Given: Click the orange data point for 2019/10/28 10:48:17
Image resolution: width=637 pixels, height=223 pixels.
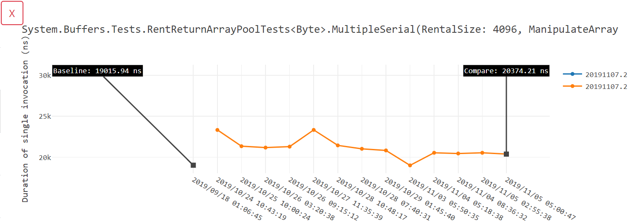Looking at the screenshot, I should pyautogui.click(x=338, y=146).
